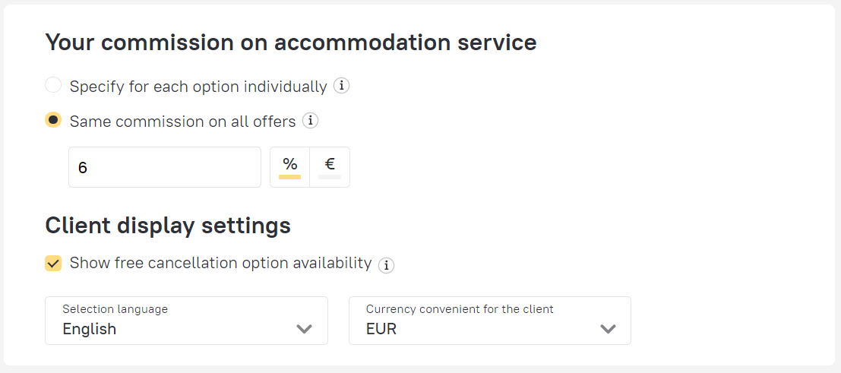Click the chevron arrow in the Currency box

[608, 329]
